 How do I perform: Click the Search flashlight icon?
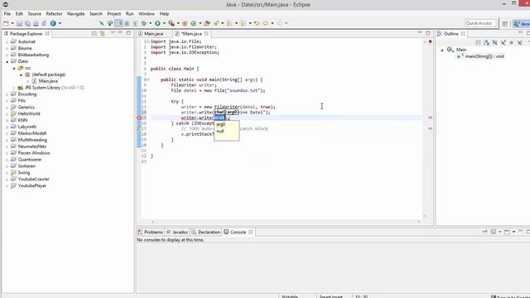point(216,23)
